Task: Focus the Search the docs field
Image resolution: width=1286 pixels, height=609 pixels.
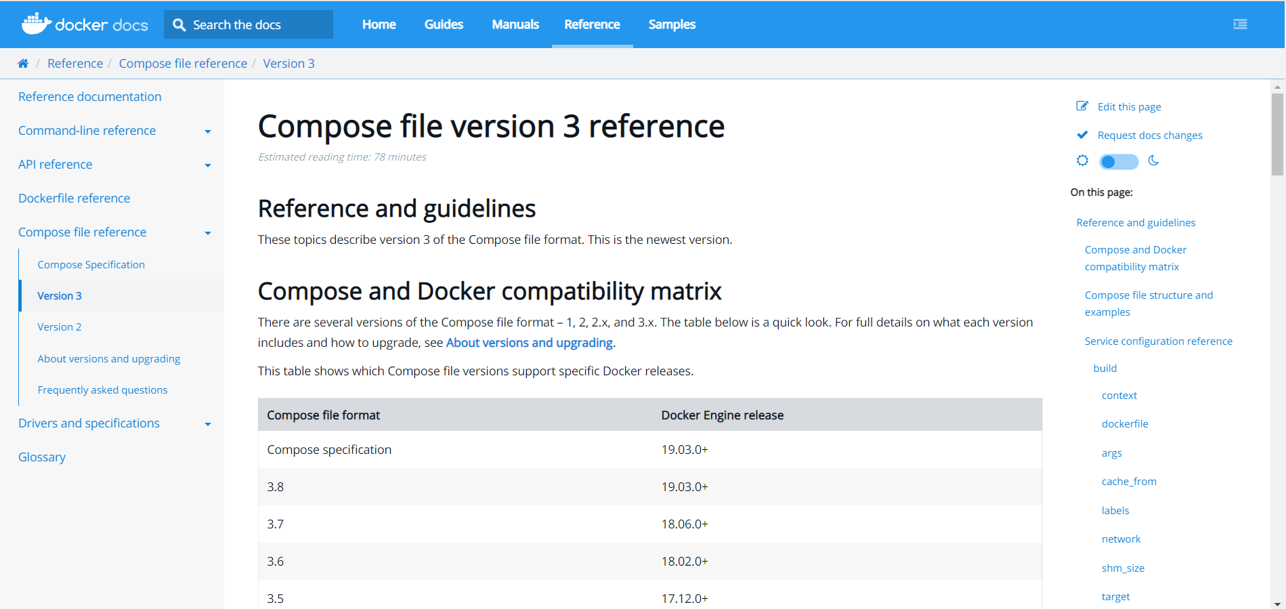Action: pyautogui.click(x=249, y=24)
